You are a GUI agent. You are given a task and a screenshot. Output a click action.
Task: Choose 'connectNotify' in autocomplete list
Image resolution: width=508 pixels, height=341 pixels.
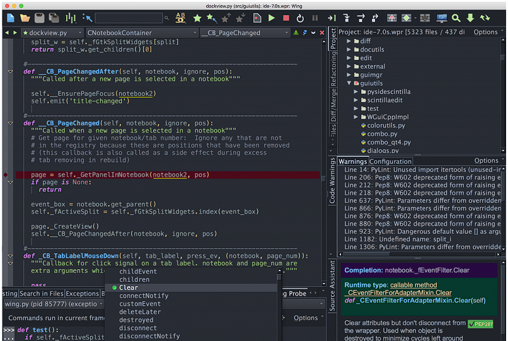tap(144, 296)
